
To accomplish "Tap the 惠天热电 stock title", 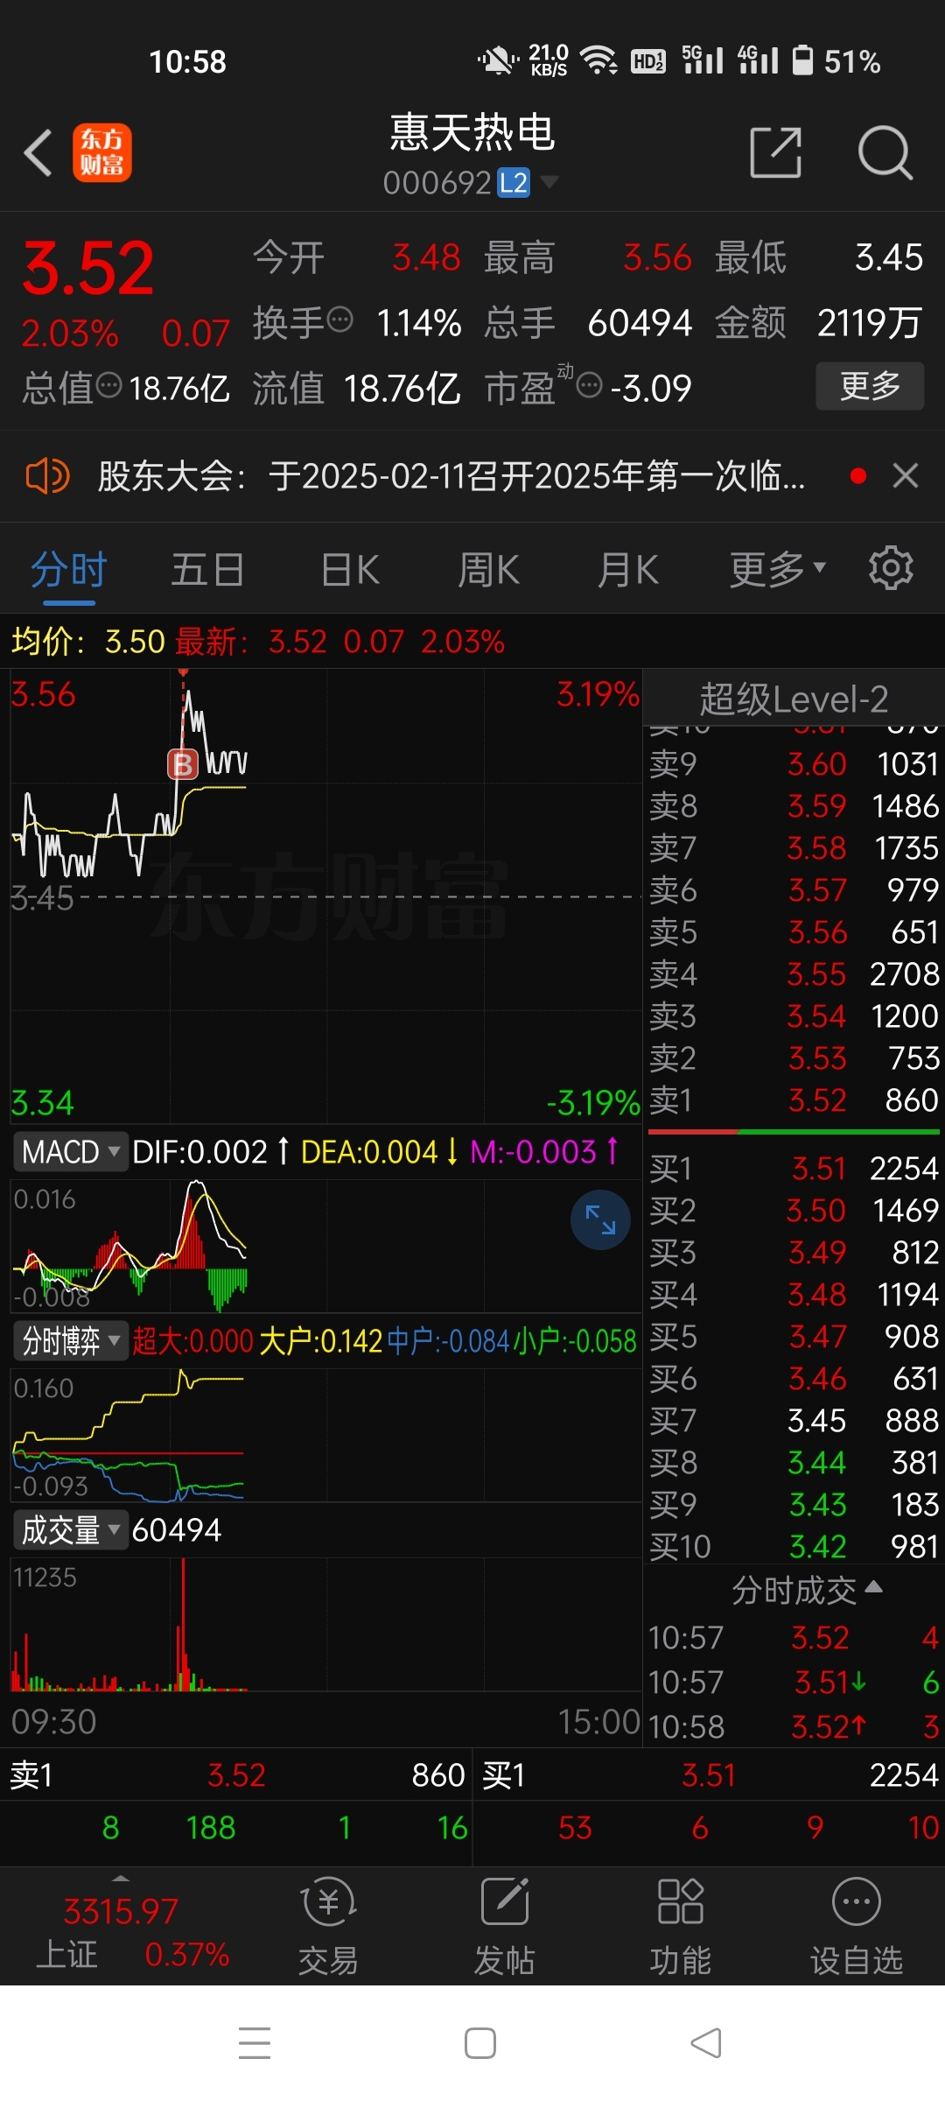I will click(472, 132).
